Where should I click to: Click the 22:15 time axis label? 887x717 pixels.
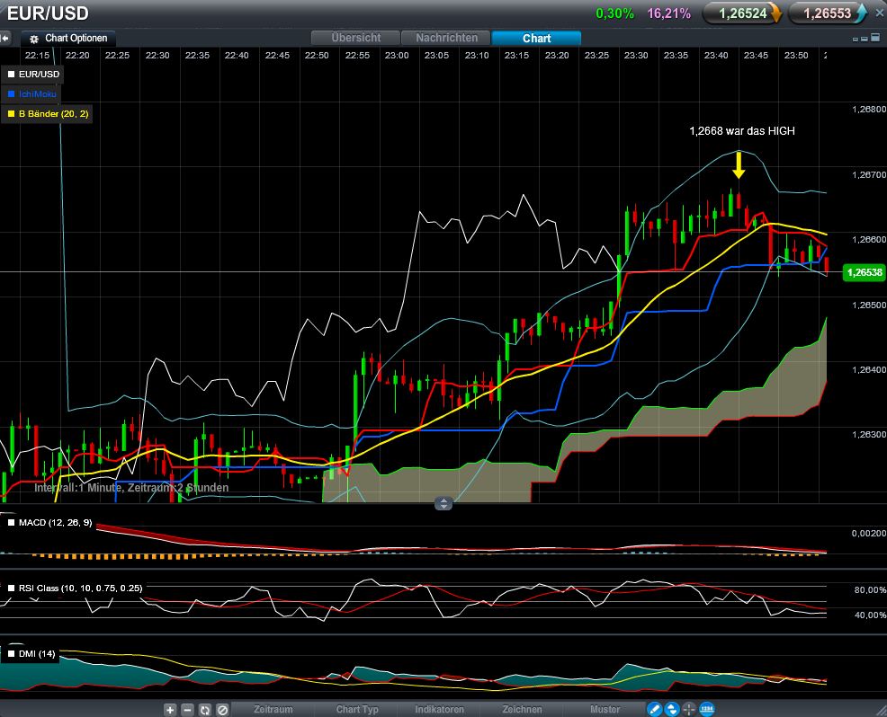pyautogui.click(x=37, y=56)
